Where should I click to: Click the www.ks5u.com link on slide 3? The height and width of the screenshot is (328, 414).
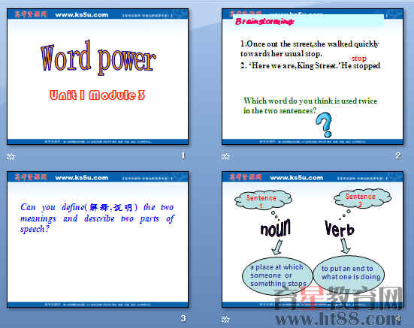[x=82, y=178]
